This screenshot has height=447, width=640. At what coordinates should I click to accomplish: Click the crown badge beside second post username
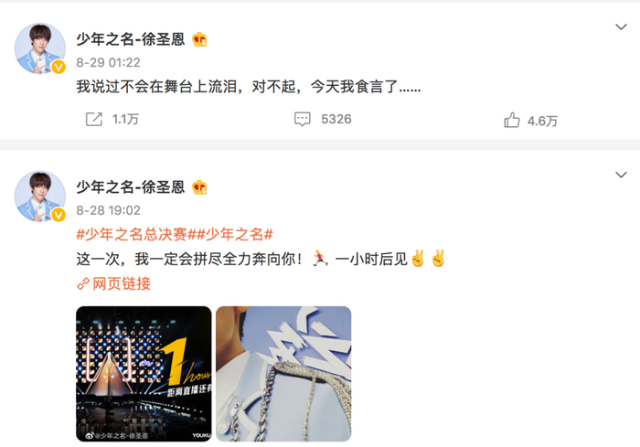[x=199, y=187]
